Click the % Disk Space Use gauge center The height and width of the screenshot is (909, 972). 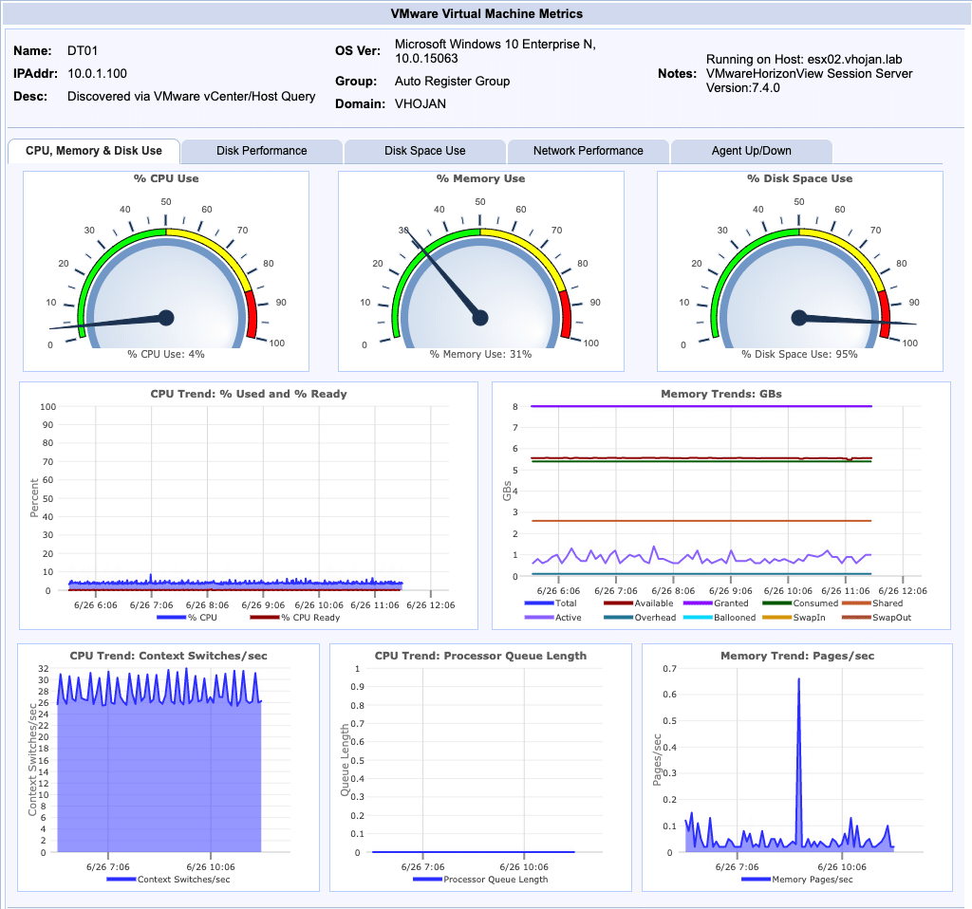pos(799,318)
